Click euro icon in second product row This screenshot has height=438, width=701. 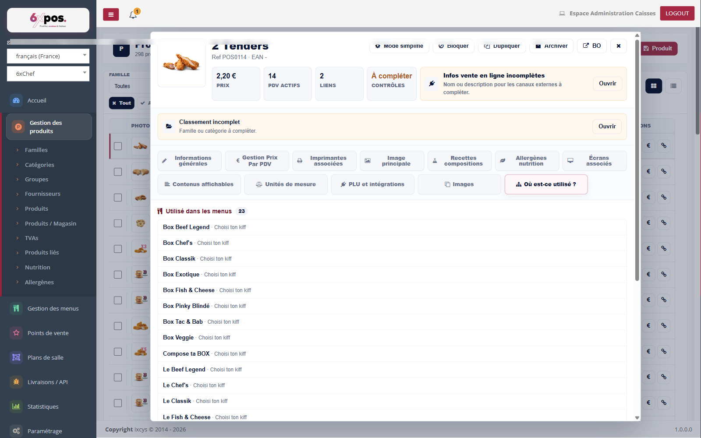tap(648, 171)
